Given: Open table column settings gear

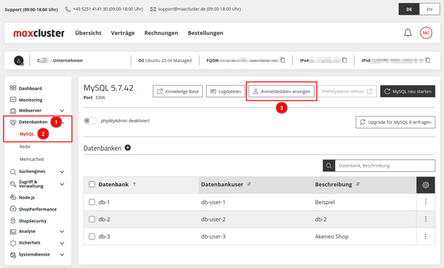Looking at the screenshot, I should [425, 185].
